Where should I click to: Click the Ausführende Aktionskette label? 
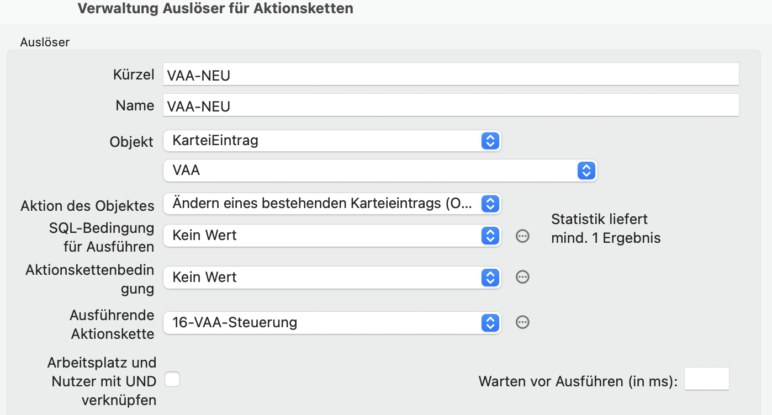tap(112, 324)
